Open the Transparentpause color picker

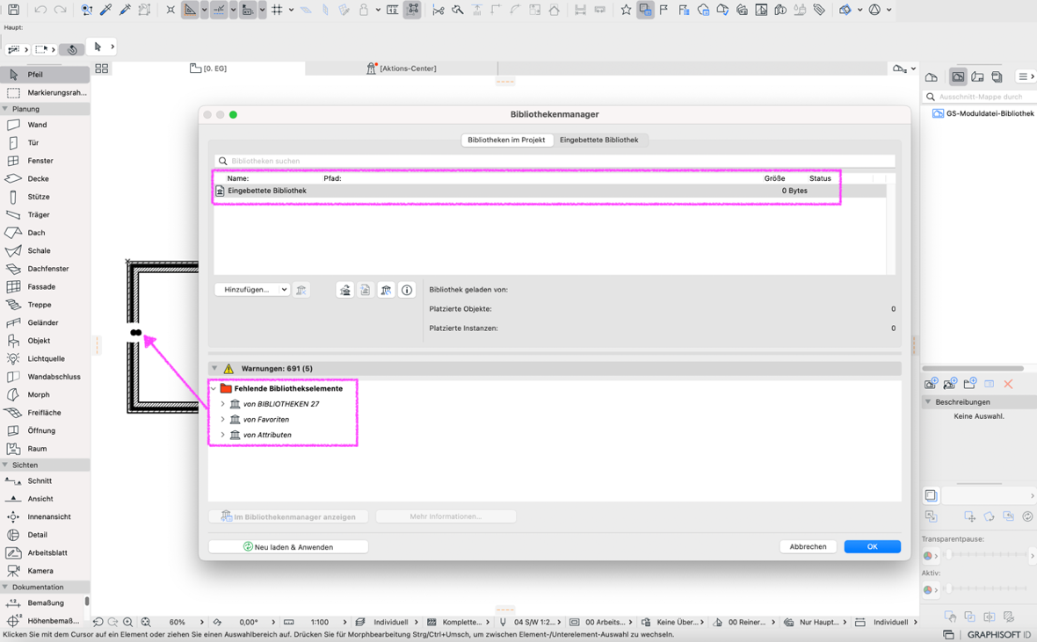click(x=931, y=556)
